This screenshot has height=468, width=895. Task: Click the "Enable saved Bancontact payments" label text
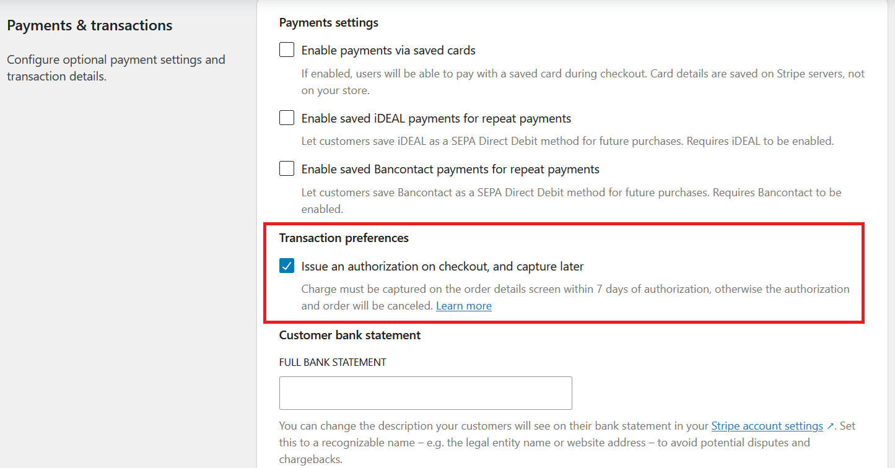pyautogui.click(x=450, y=169)
